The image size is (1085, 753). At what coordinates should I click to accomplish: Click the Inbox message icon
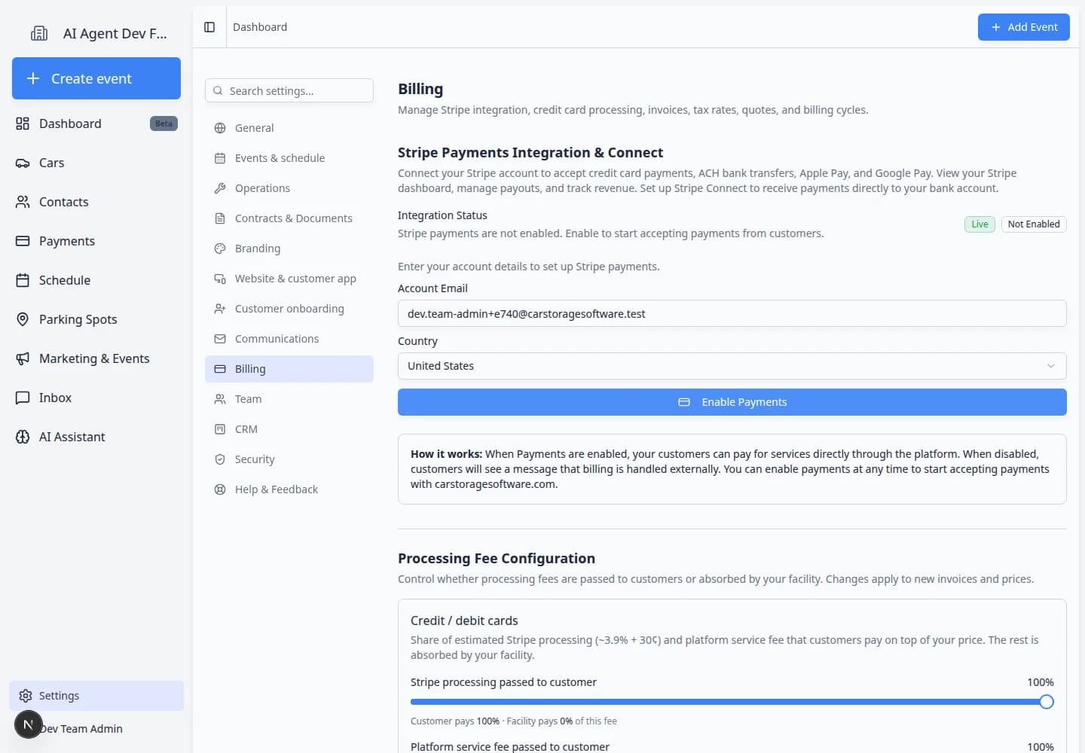23,398
